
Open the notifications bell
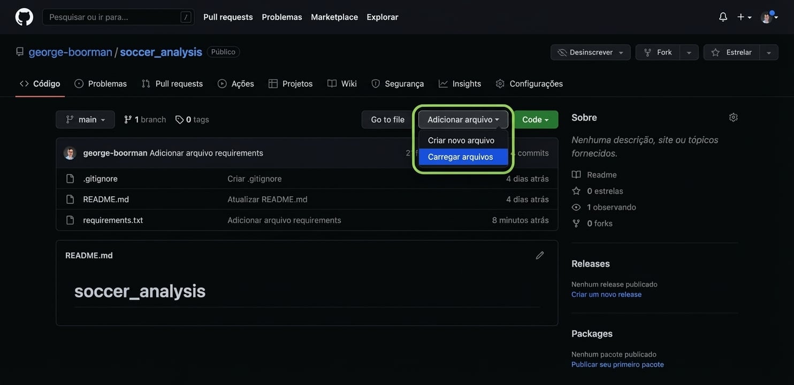[723, 17]
